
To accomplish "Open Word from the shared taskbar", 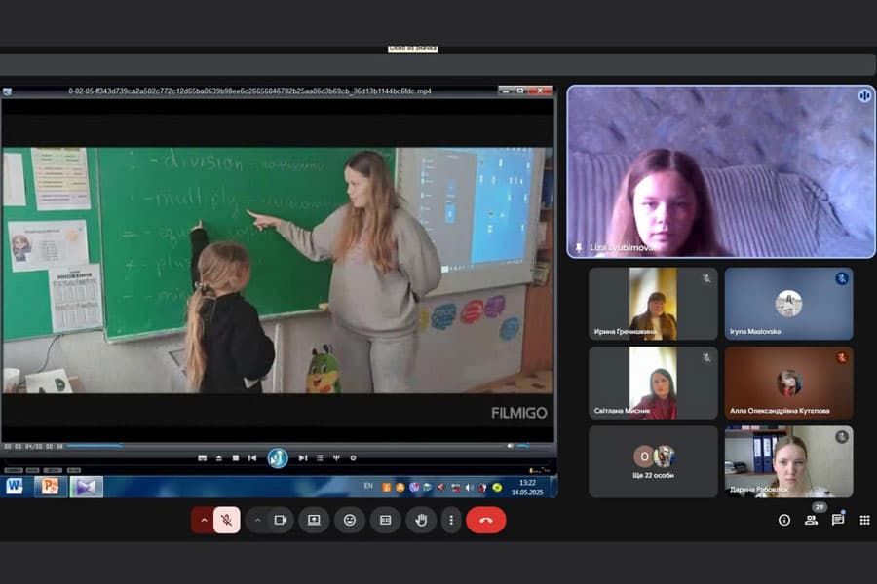I will (x=15, y=487).
